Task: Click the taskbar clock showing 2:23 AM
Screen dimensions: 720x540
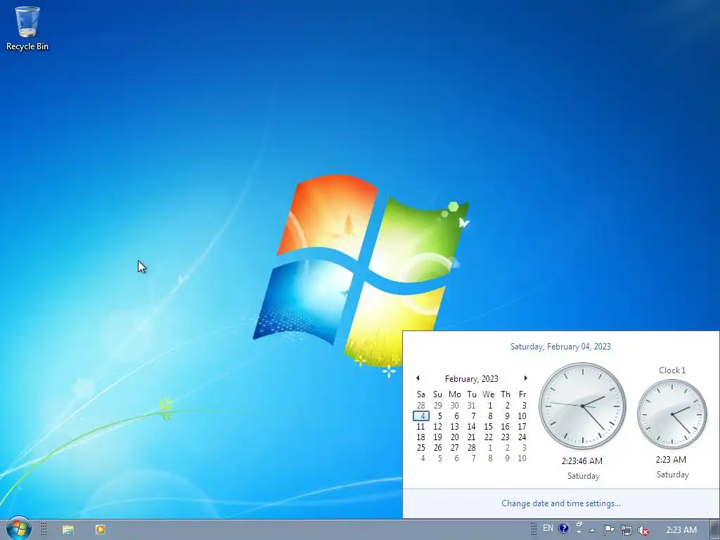Action: (x=681, y=530)
